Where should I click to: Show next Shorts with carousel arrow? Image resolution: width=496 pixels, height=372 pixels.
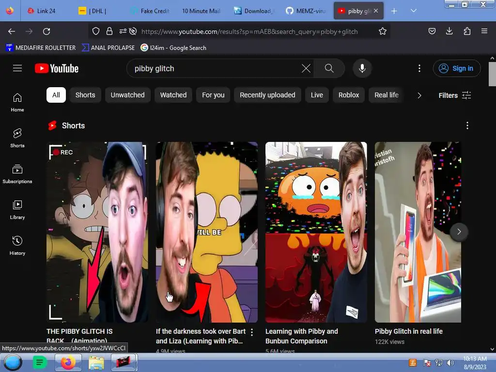459,232
